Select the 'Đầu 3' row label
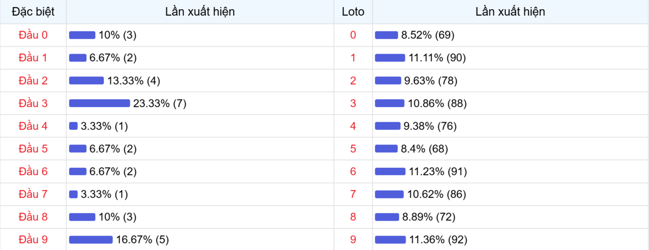 click(33, 103)
